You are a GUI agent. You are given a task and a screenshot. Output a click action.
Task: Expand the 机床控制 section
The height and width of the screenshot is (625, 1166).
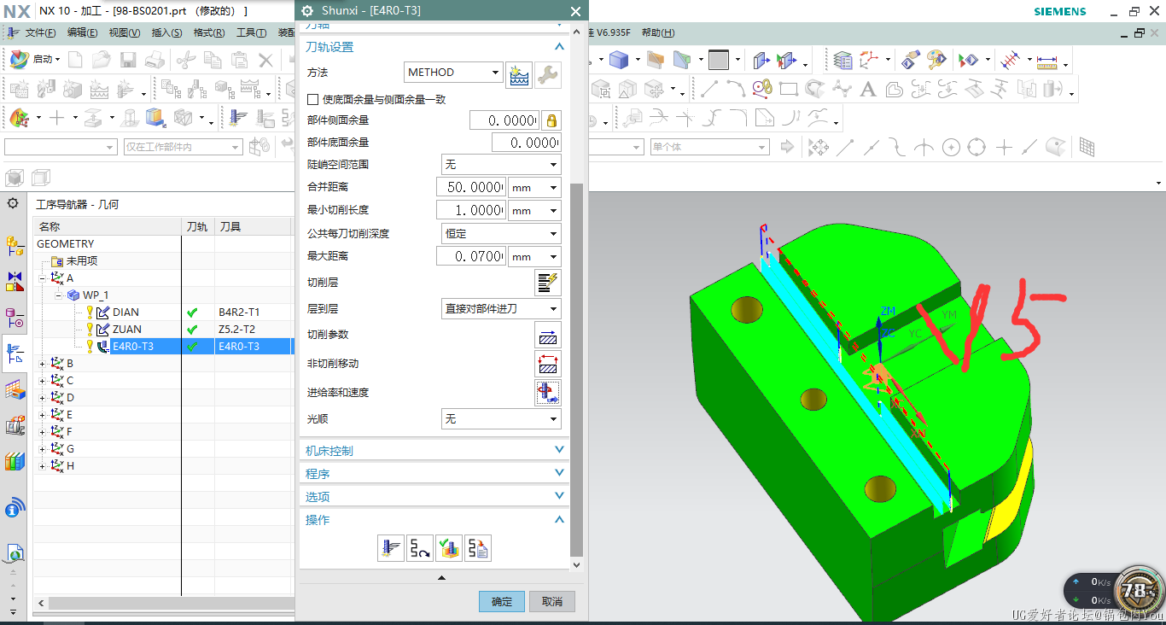(435, 450)
